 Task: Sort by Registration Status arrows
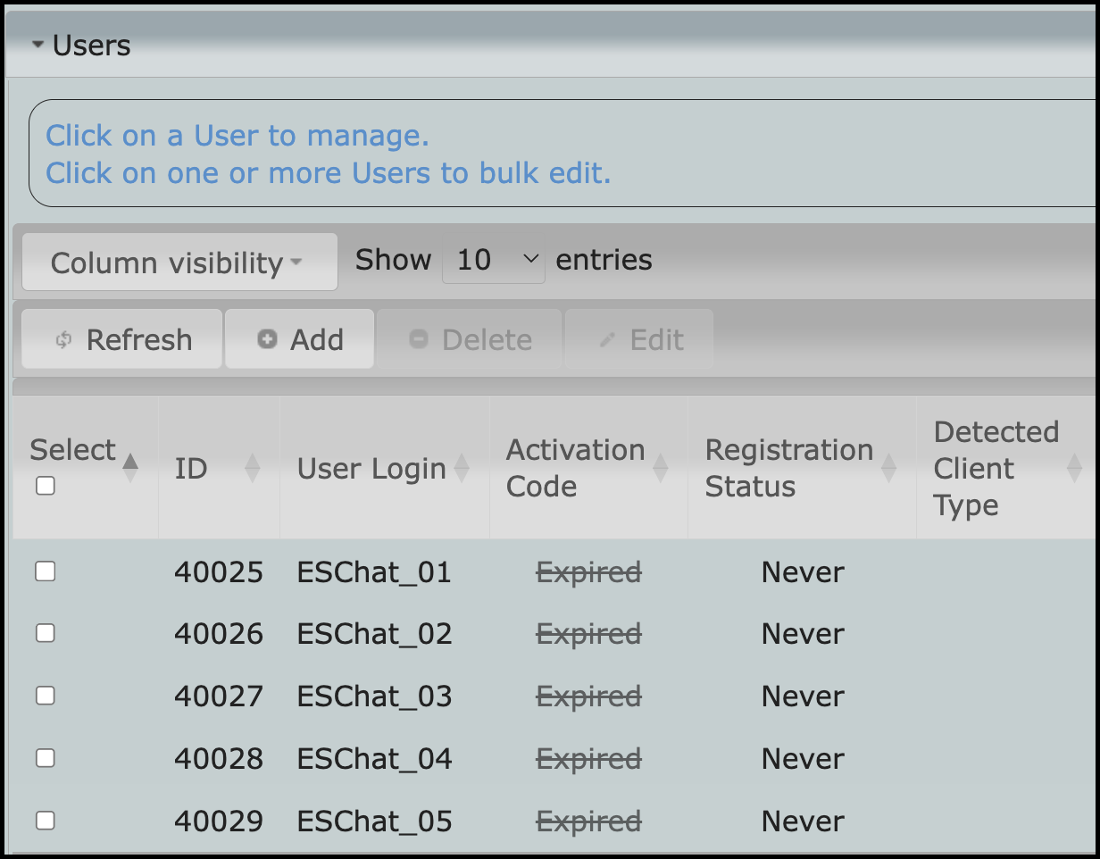tap(889, 468)
